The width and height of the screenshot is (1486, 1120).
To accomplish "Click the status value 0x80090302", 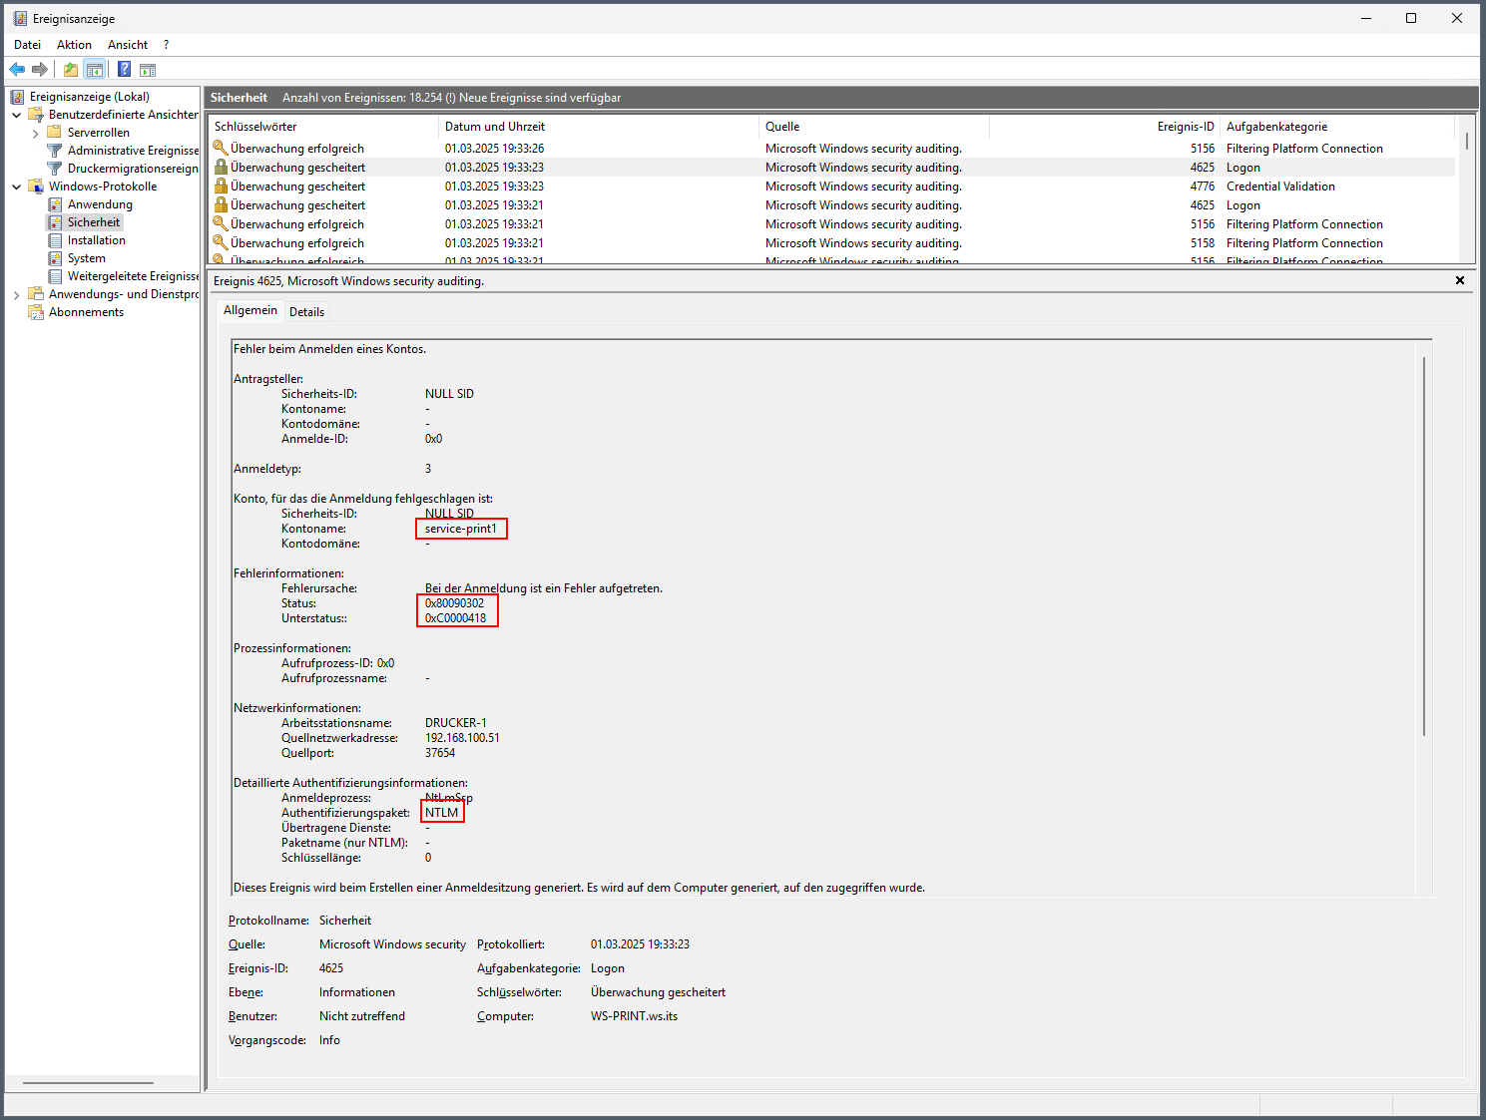I will coord(455,603).
